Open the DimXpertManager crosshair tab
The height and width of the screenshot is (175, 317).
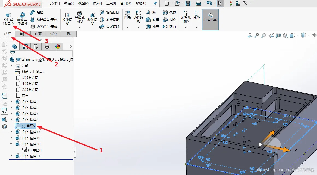coord(47,47)
